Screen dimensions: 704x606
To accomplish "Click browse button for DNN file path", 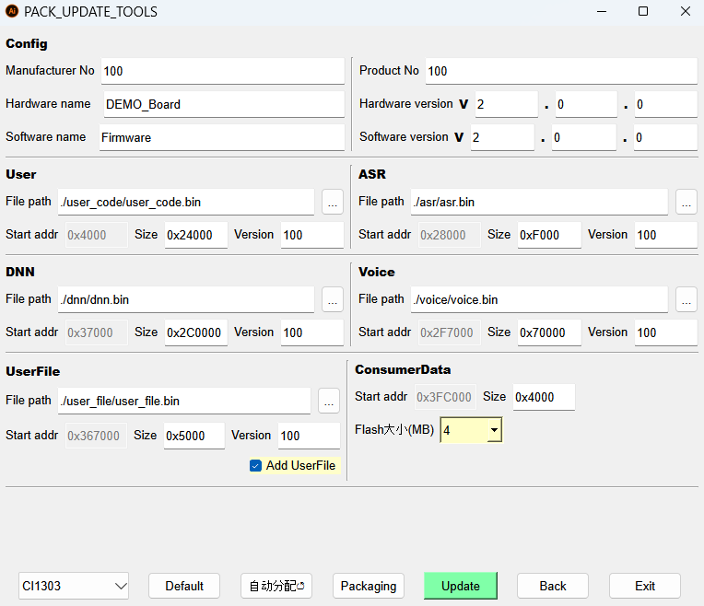I will pos(333,299).
